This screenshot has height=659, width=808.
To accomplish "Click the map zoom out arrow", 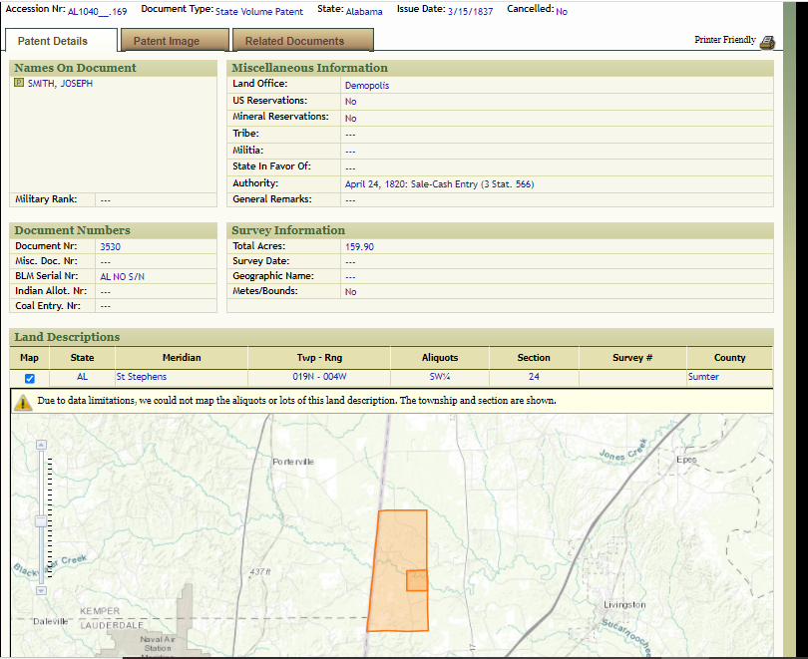I will (41, 590).
